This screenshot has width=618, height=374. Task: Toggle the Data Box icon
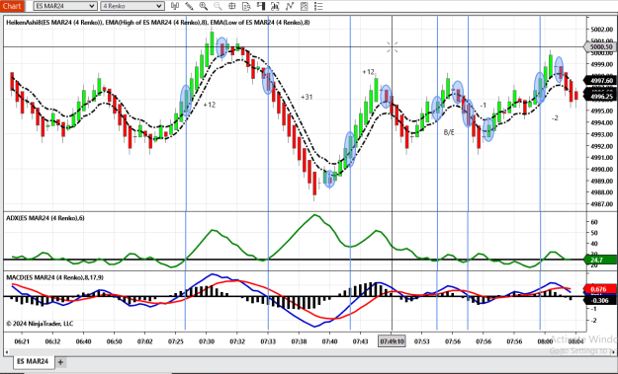pyautogui.click(x=246, y=6)
